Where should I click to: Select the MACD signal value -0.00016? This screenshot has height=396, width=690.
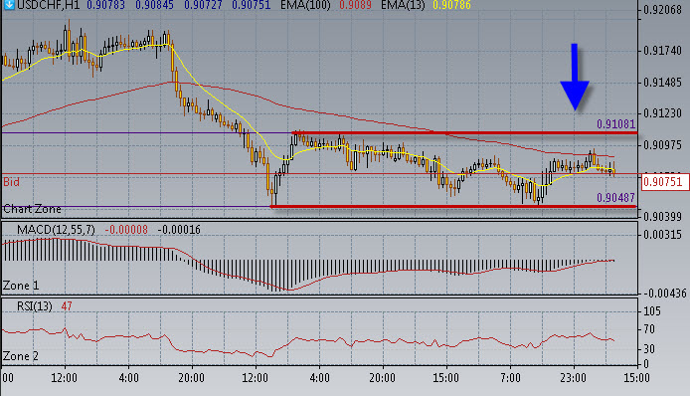(x=179, y=230)
